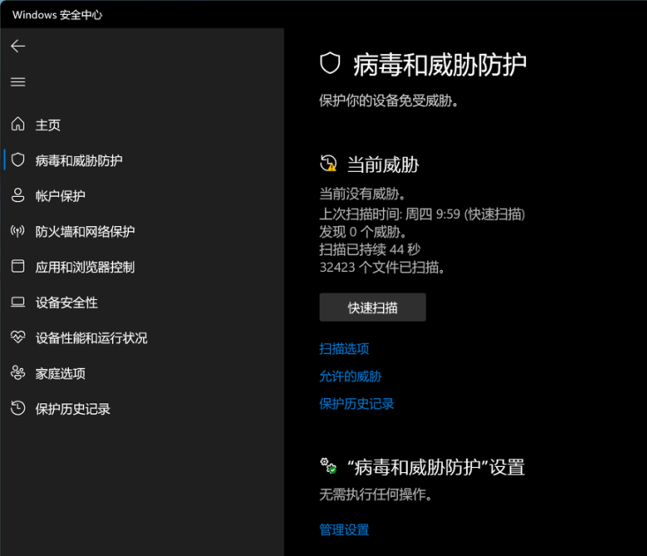The image size is (647, 556).
Task: Click the “病毒和威胁防护”设置 heading text
Action: coord(436,468)
